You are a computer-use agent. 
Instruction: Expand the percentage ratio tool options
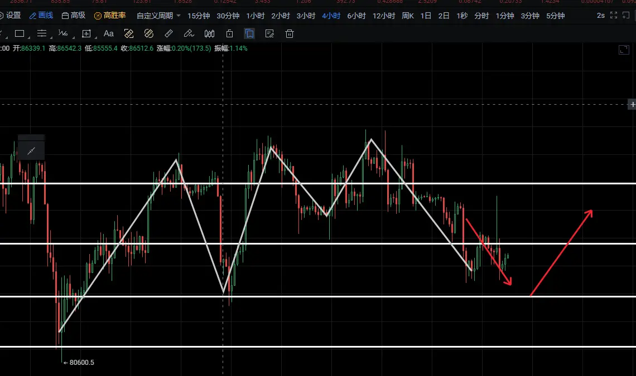(x=74, y=37)
